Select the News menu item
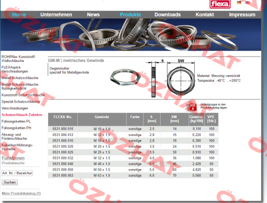Screen dimensions: 267x203 click(x=93, y=15)
